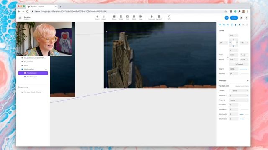
Task: Expand the Parallax Scroll Effects component folder
Action: click(20, 92)
